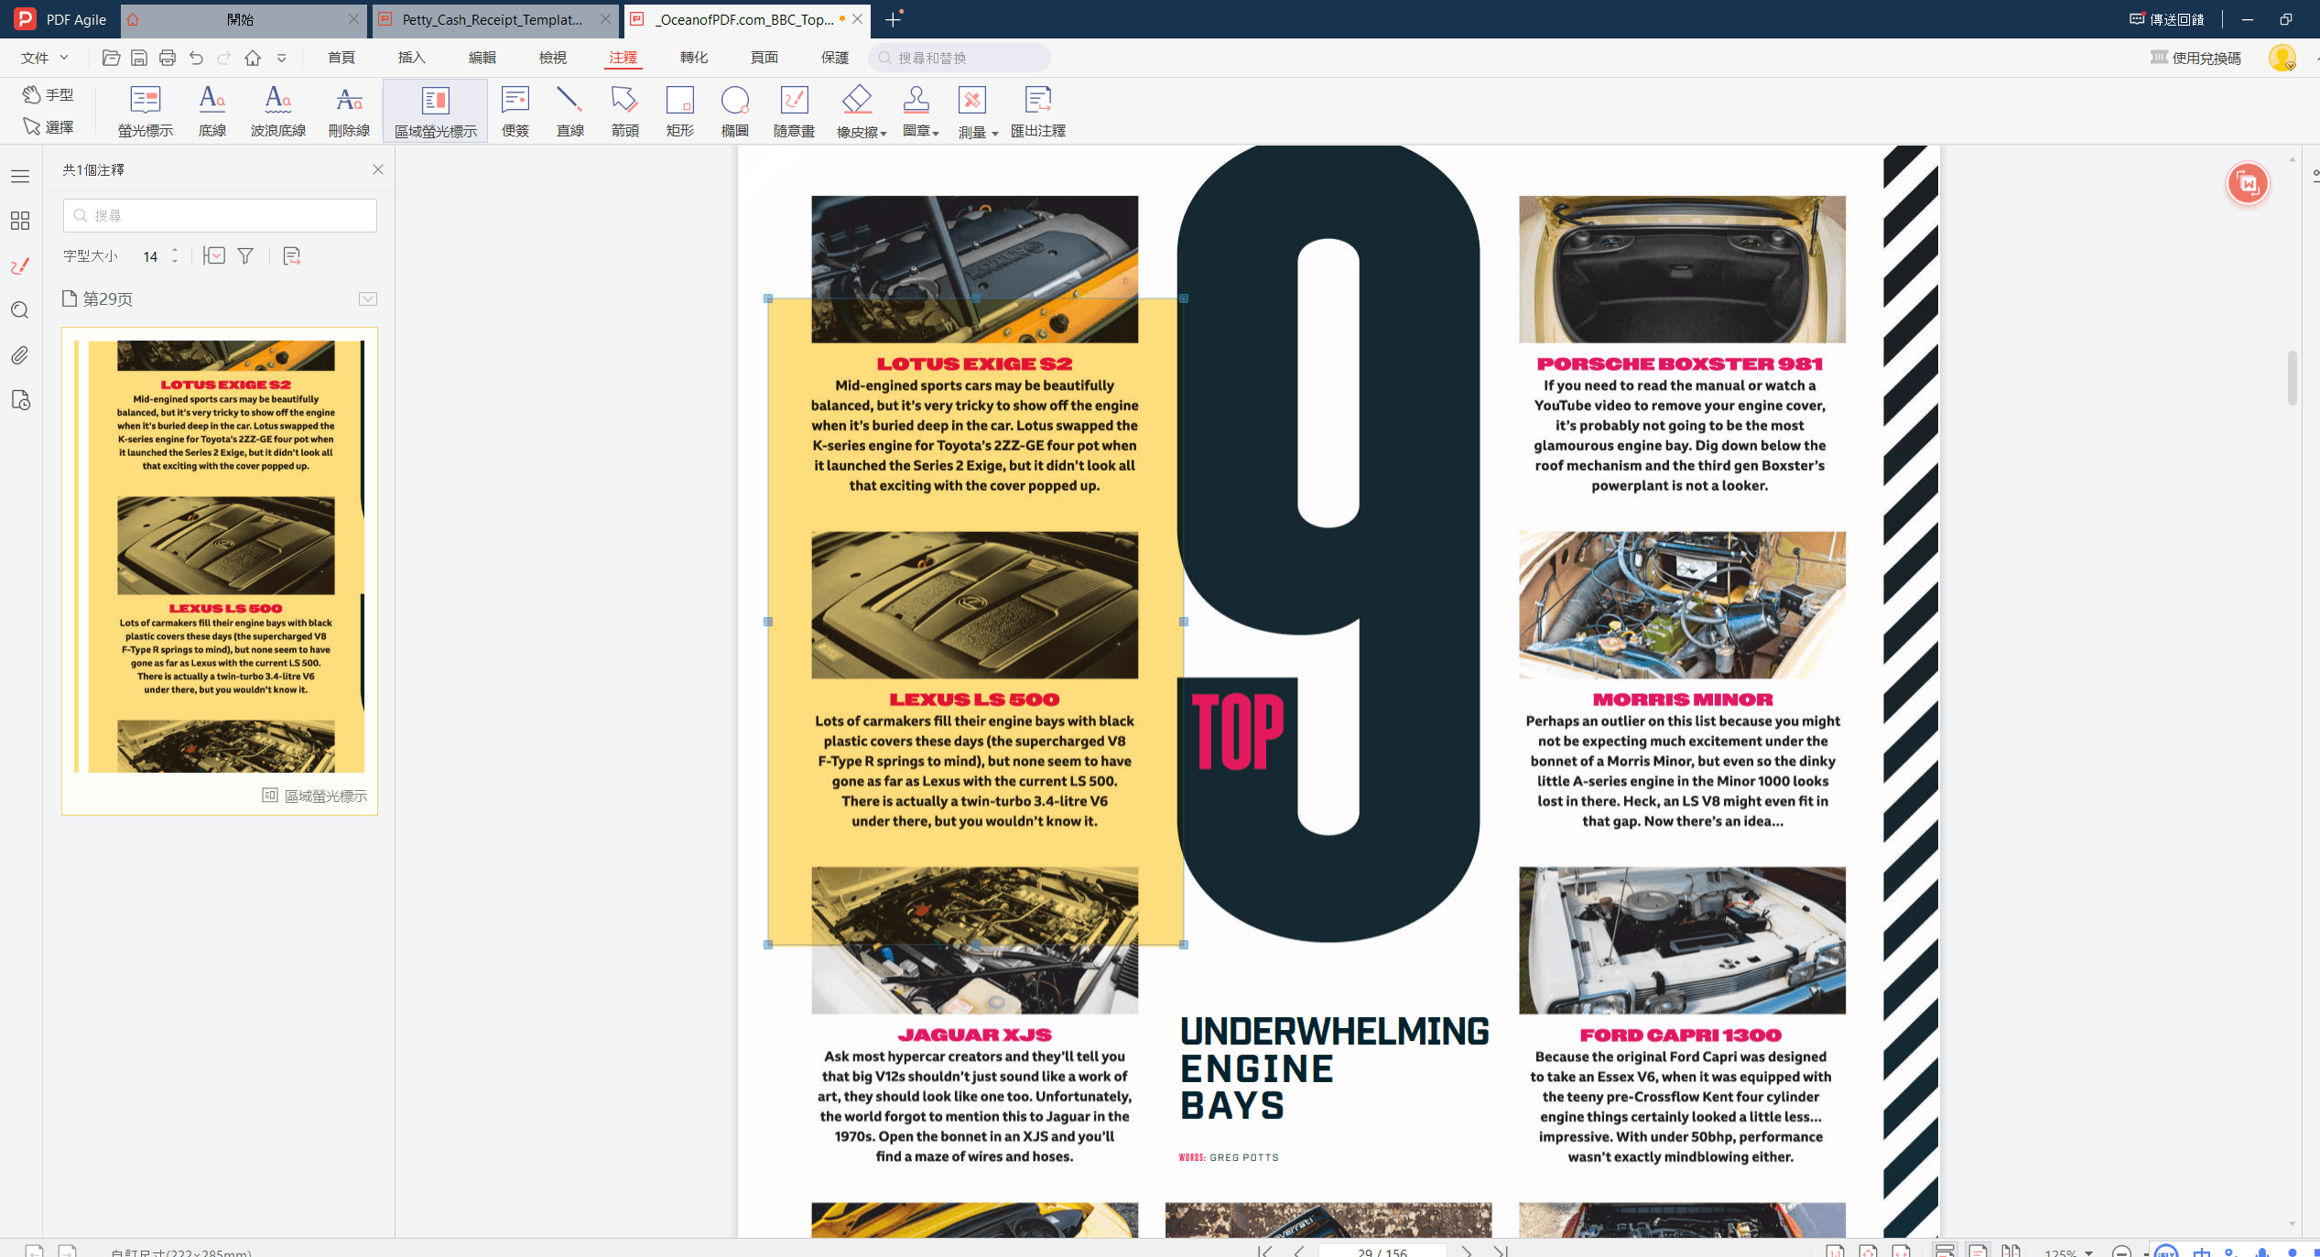Screen dimensions: 2320x1257
Task: Select the 刪除線 strikethrough tool
Action: tap(349, 112)
